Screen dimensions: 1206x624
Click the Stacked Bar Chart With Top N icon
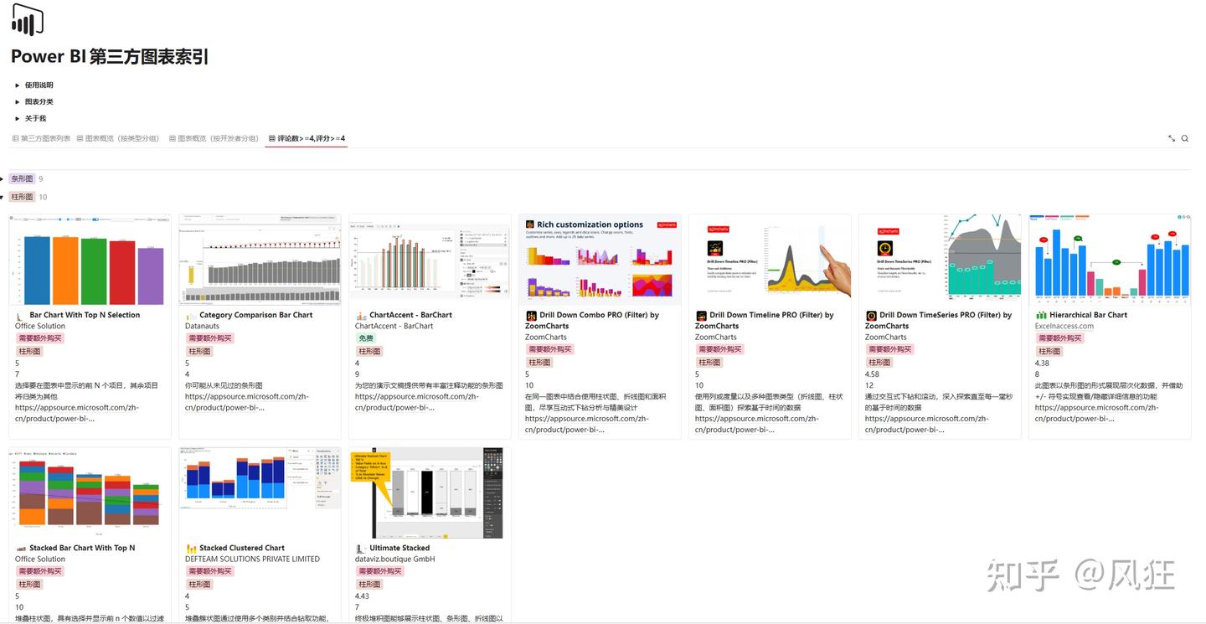click(x=21, y=549)
